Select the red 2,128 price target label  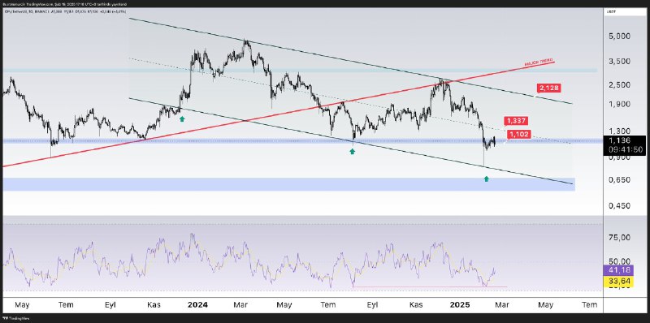coord(549,88)
